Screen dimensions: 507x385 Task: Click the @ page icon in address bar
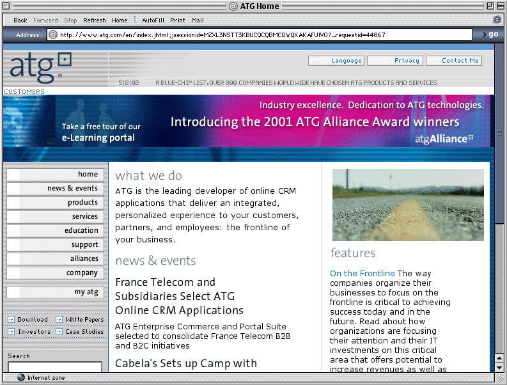pos(53,35)
